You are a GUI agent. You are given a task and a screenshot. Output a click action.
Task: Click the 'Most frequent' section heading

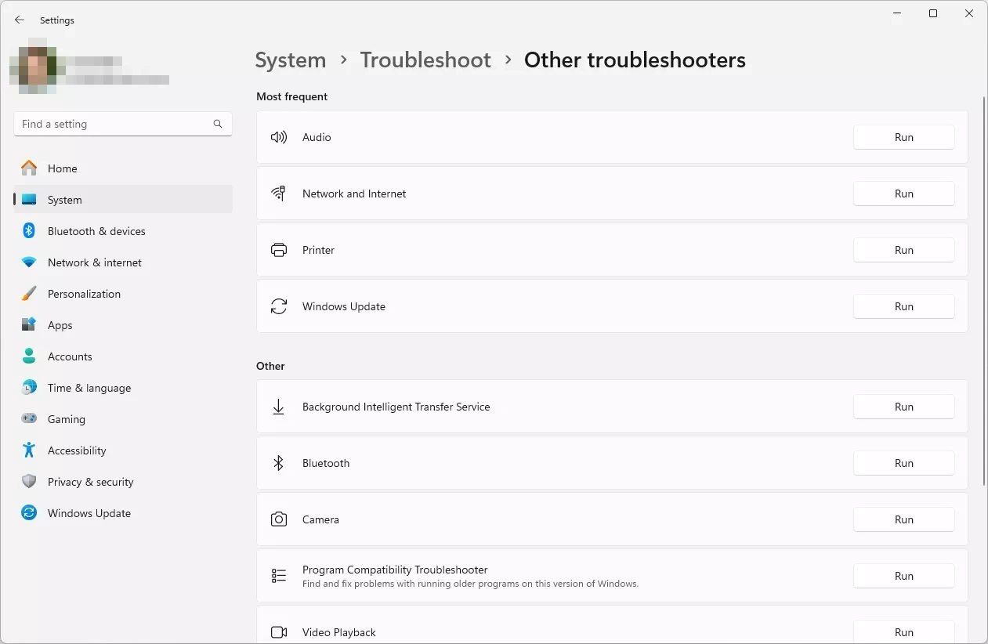point(291,96)
